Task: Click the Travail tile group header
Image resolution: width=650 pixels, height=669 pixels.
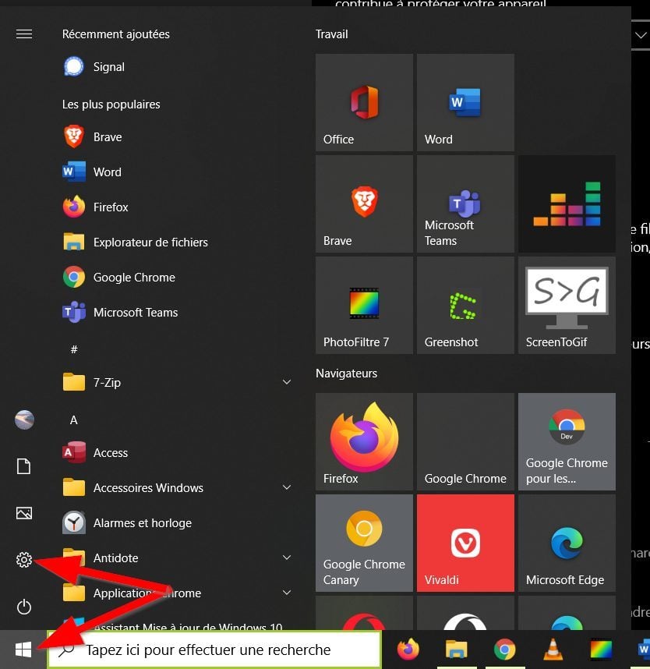Action: (331, 34)
